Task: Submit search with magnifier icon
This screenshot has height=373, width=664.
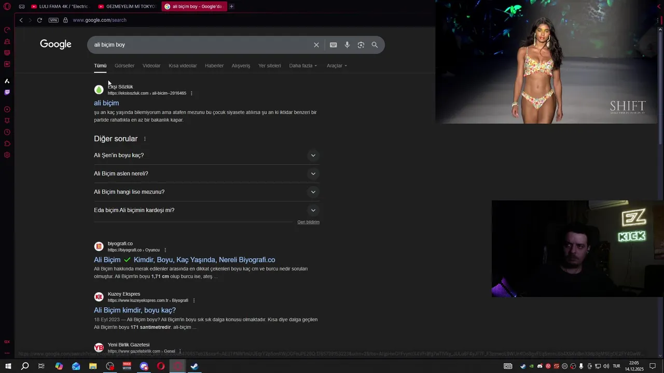Action: click(375, 45)
